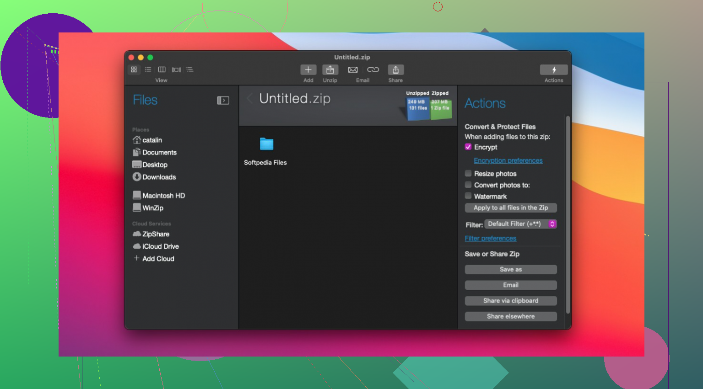Click the Actions panel scrollbar
The width and height of the screenshot is (703, 389).
click(x=568, y=215)
